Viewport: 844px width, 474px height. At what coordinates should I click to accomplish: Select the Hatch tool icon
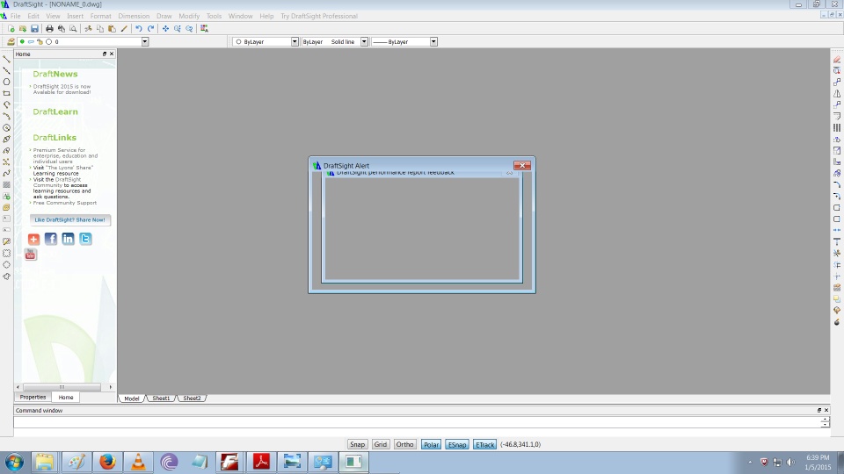[x=6, y=184]
